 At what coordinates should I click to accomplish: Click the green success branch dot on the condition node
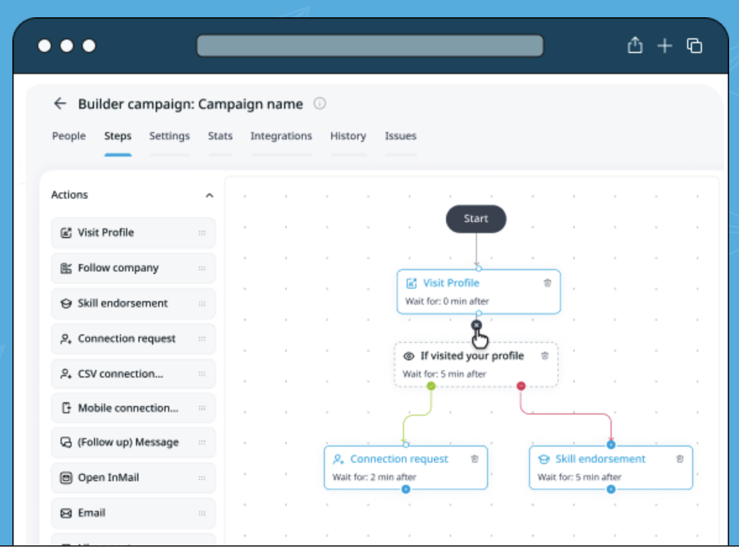431,386
